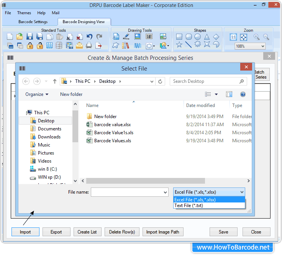Click the Create List button
282x255 pixels.
pos(87,232)
